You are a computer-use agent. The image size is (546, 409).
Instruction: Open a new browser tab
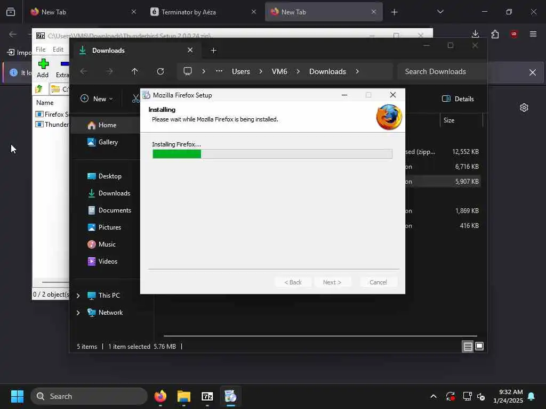pyautogui.click(x=394, y=12)
